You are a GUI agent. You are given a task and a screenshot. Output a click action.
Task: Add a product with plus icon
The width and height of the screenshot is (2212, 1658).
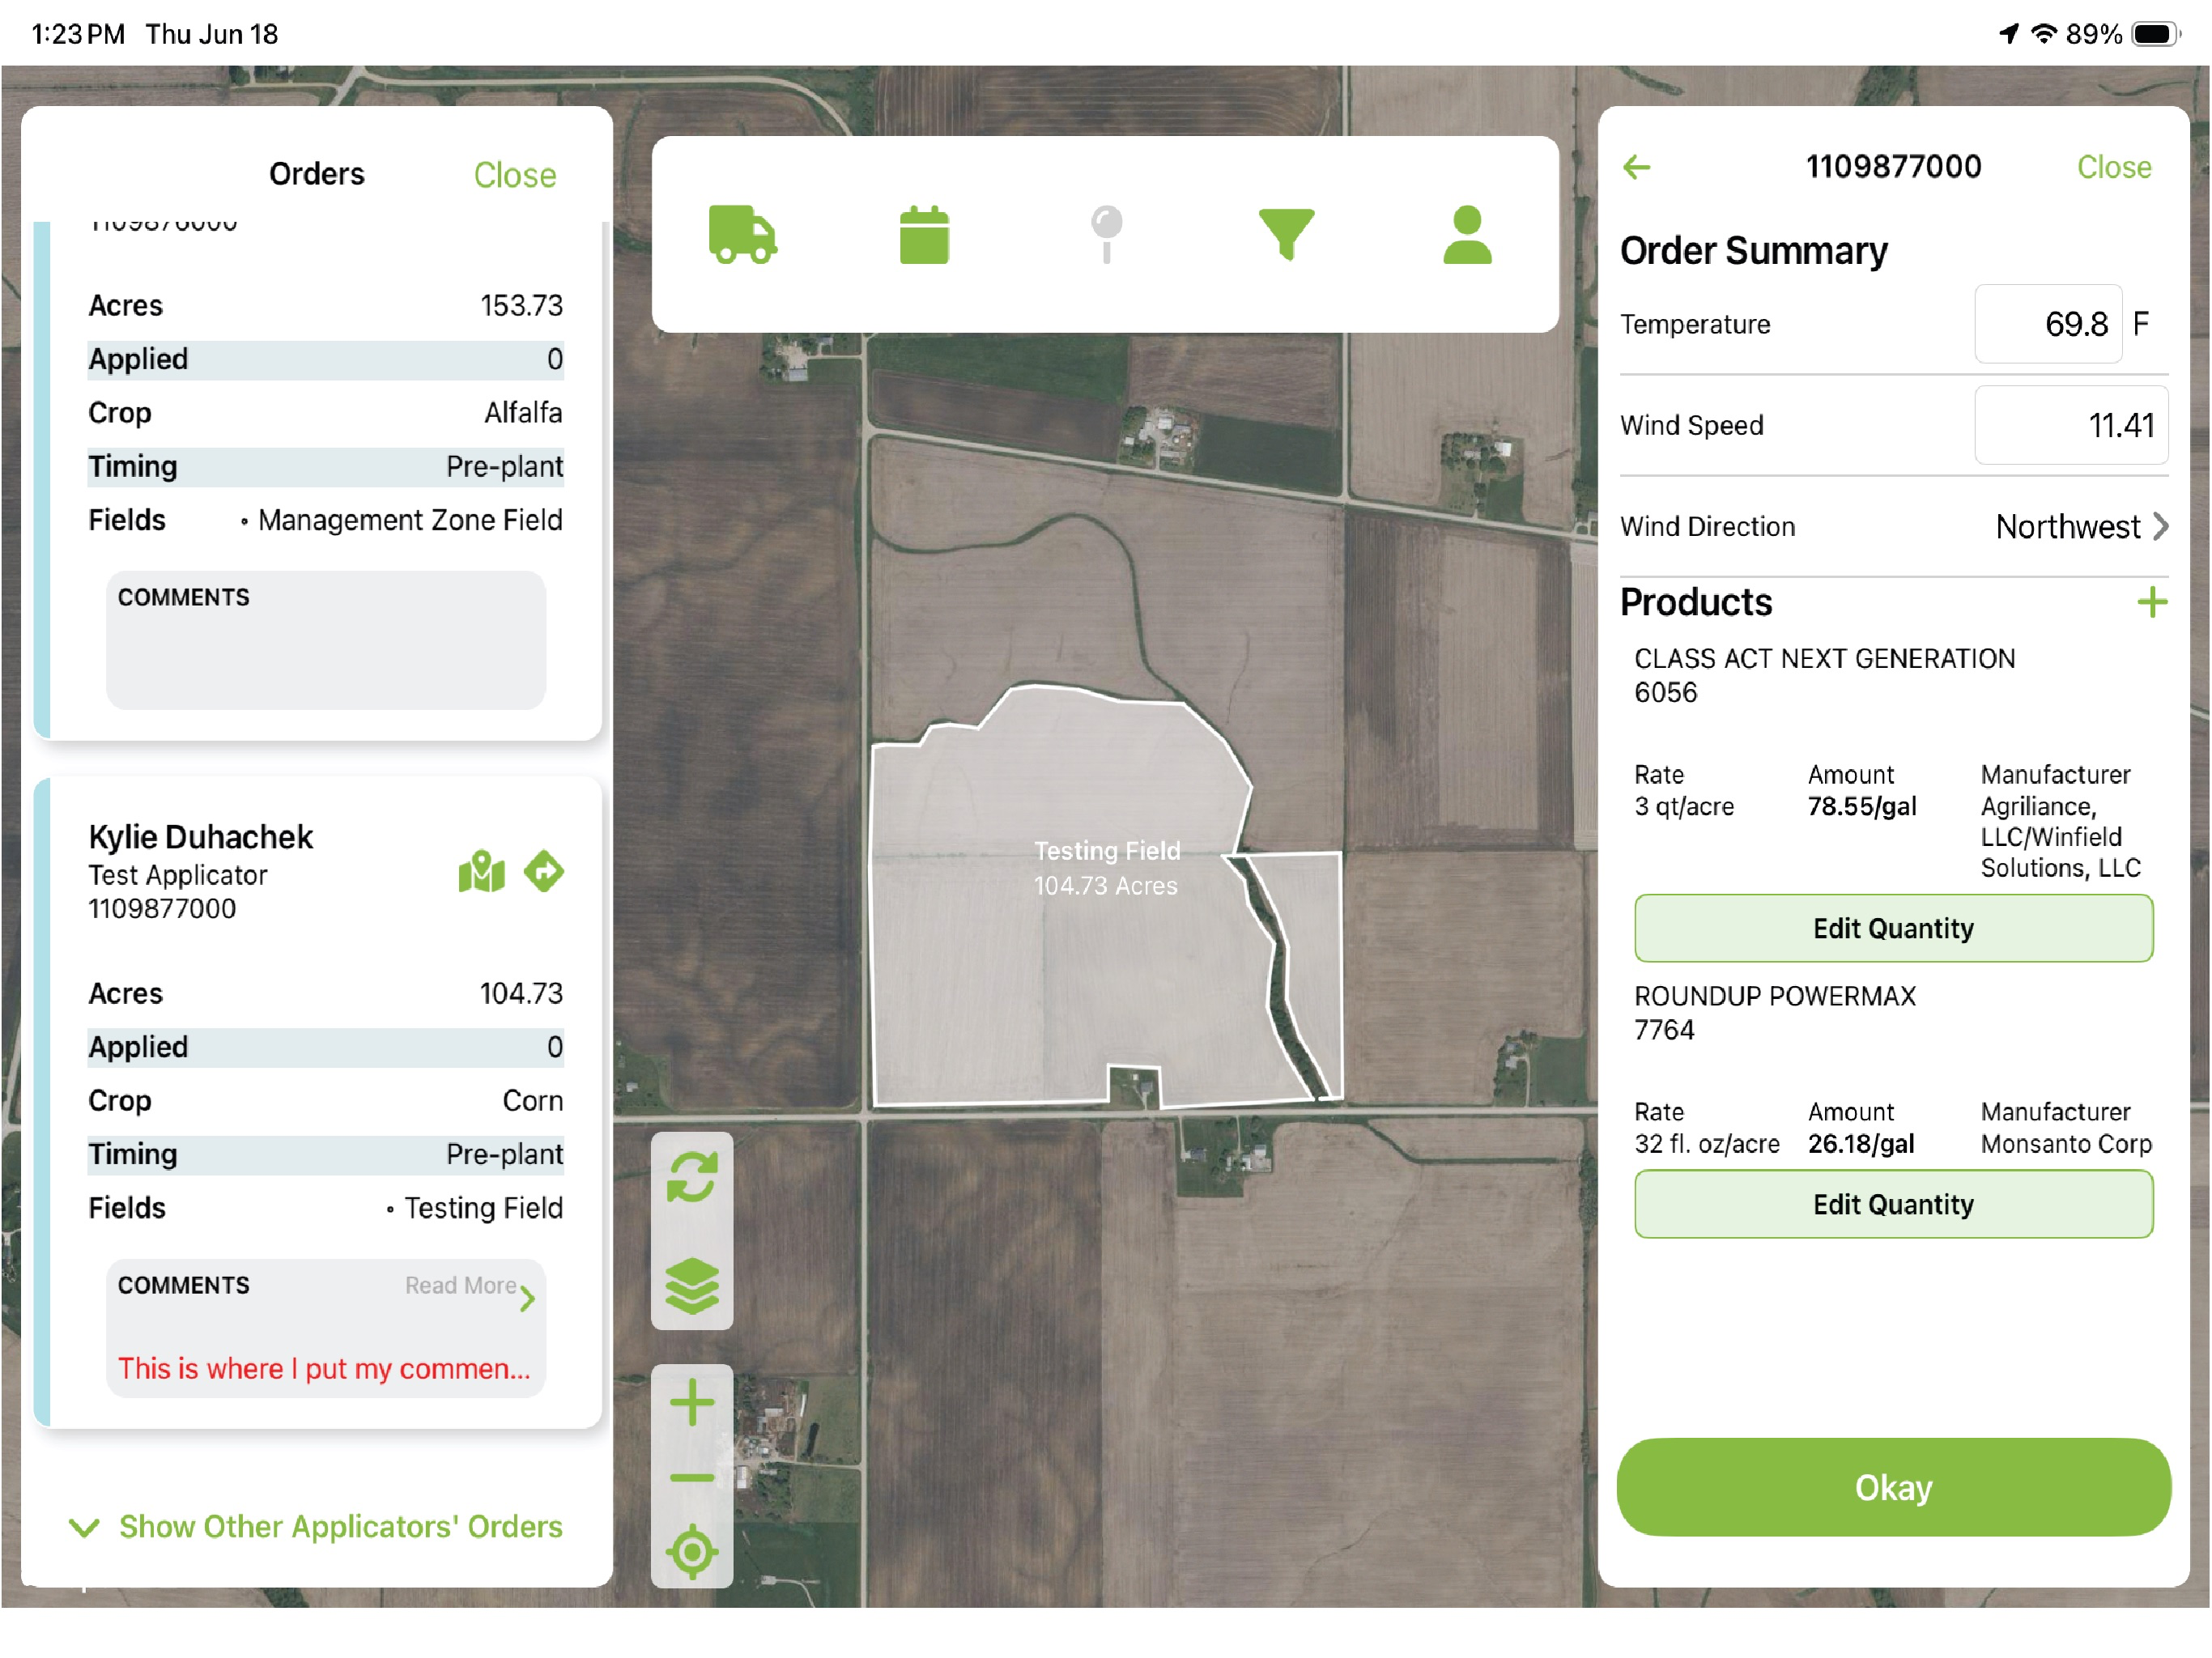tap(2151, 602)
